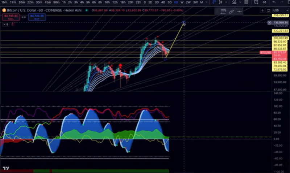Click the blue BUY price button
The height and width of the screenshot is (173, 290).
click(x=38, y=17)
